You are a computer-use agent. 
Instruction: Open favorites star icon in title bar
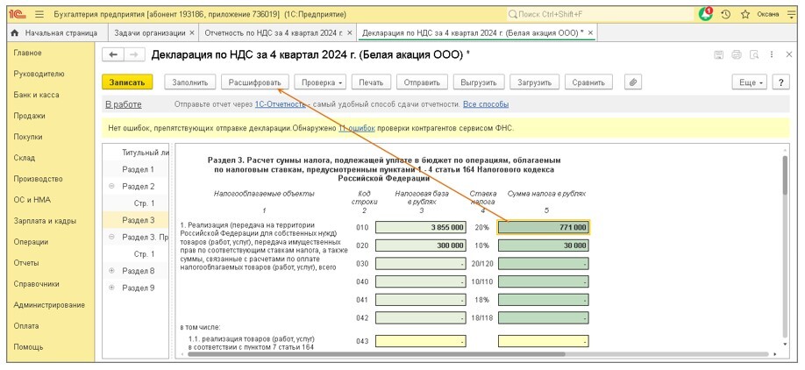745,14
